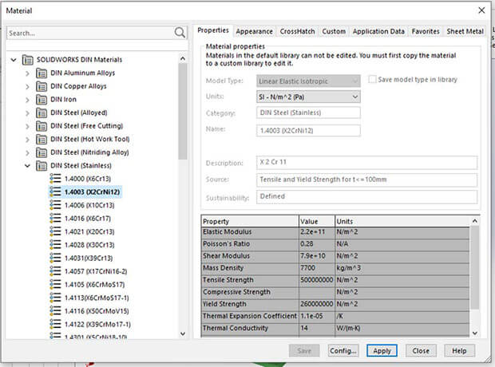Click the Mass Density value 7700
This screenshot has height=367, width=495.
click(317, 268)
